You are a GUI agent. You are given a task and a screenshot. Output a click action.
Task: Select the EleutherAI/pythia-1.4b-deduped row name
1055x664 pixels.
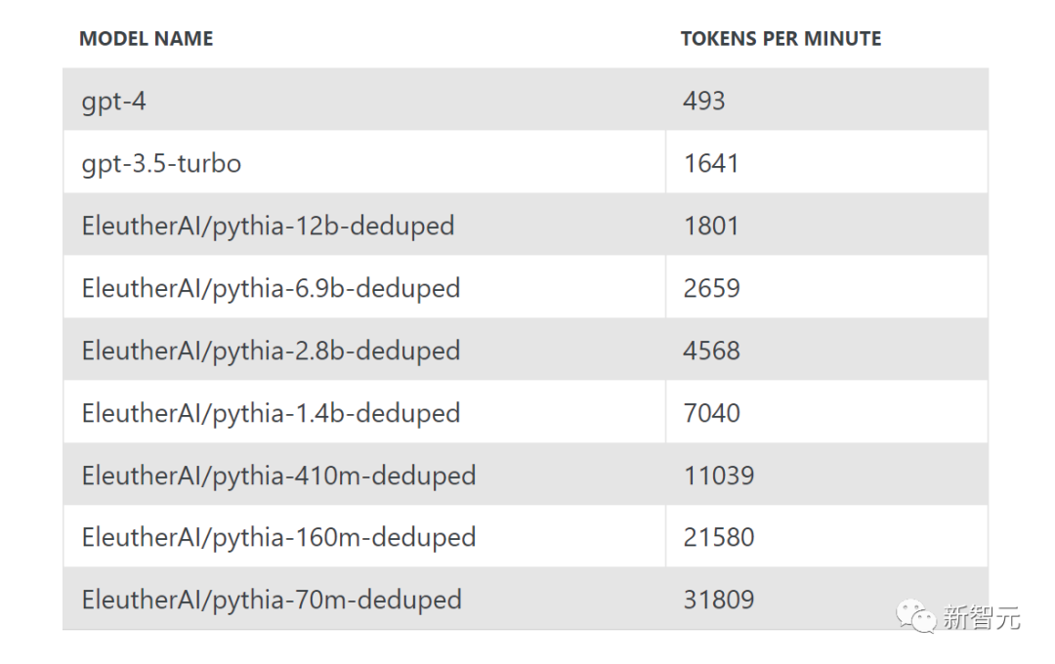coord(271,413)
